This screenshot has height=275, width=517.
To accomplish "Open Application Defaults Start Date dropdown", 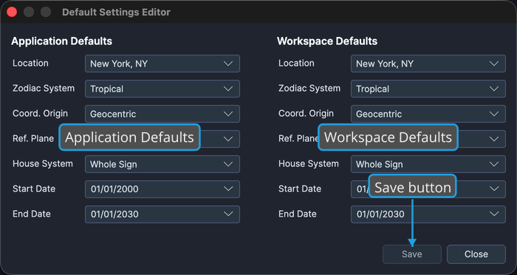I will [x=162, y=189].
